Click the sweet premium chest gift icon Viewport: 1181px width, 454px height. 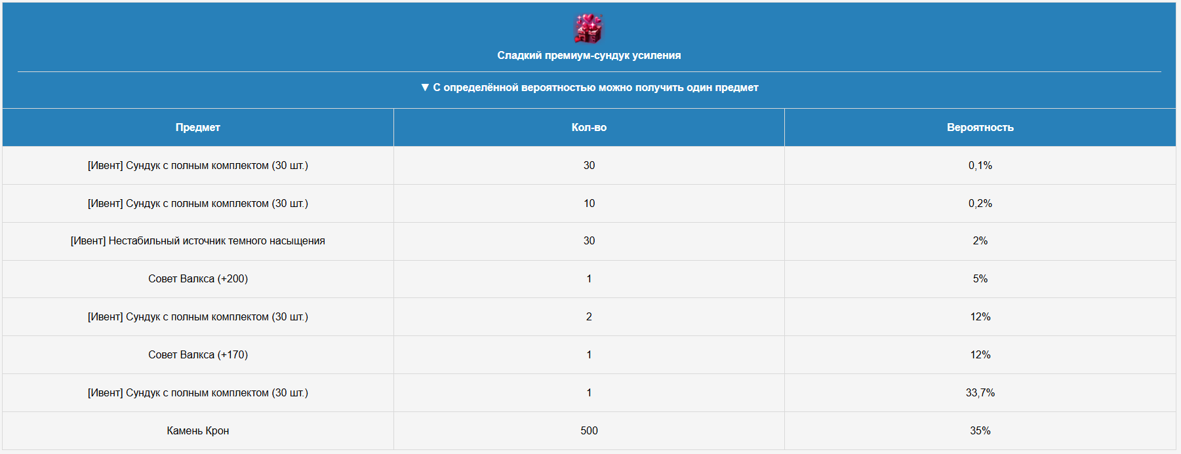(x=588, y=29)
